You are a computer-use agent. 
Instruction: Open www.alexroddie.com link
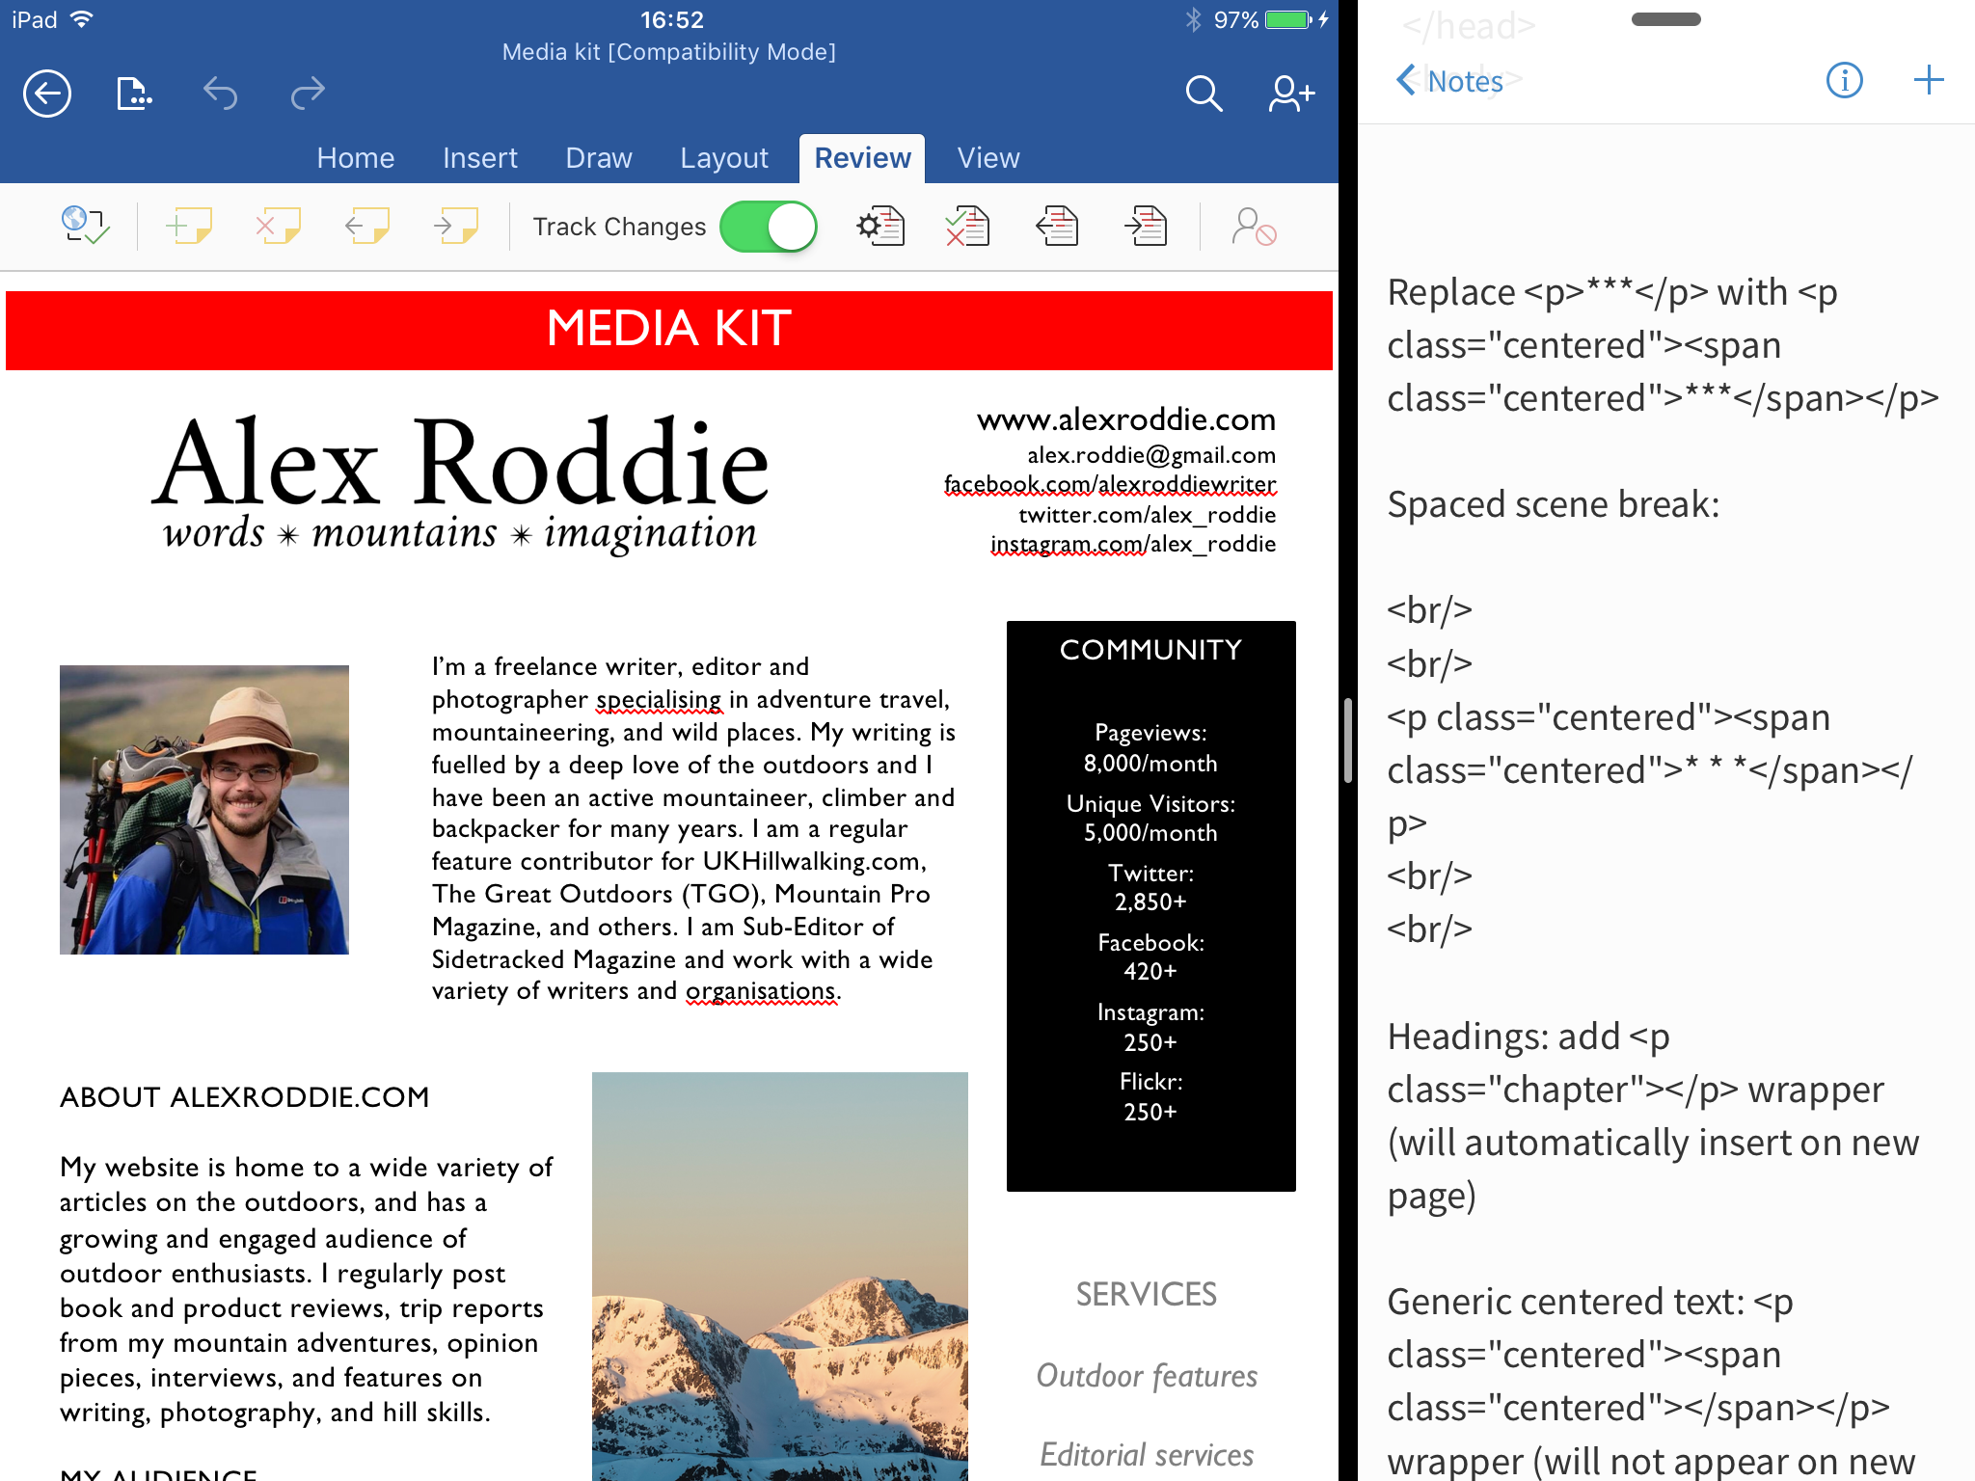pyautogui.click(x=1124, y=419)
